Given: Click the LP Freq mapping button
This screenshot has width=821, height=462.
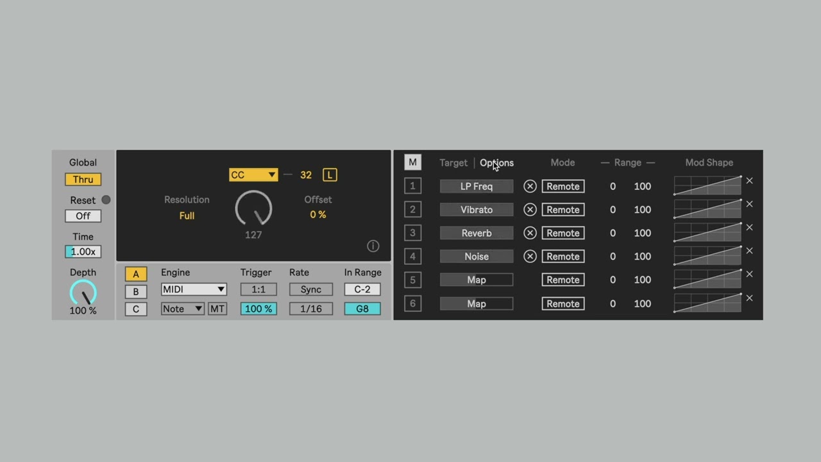Looking at the screenshot, I should pos(477,186).
